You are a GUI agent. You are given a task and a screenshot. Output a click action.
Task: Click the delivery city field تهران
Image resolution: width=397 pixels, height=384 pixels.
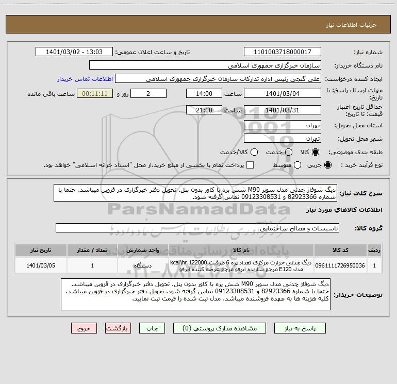point(283,139)
